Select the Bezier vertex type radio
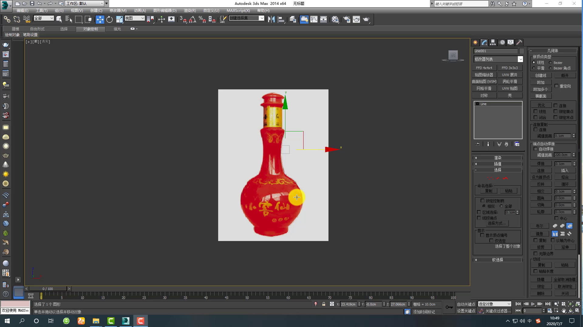 point(550,62)
